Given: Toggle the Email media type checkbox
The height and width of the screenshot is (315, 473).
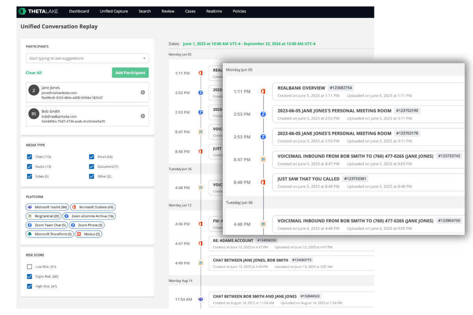Looking at the screenshot, I should (92, 157).
